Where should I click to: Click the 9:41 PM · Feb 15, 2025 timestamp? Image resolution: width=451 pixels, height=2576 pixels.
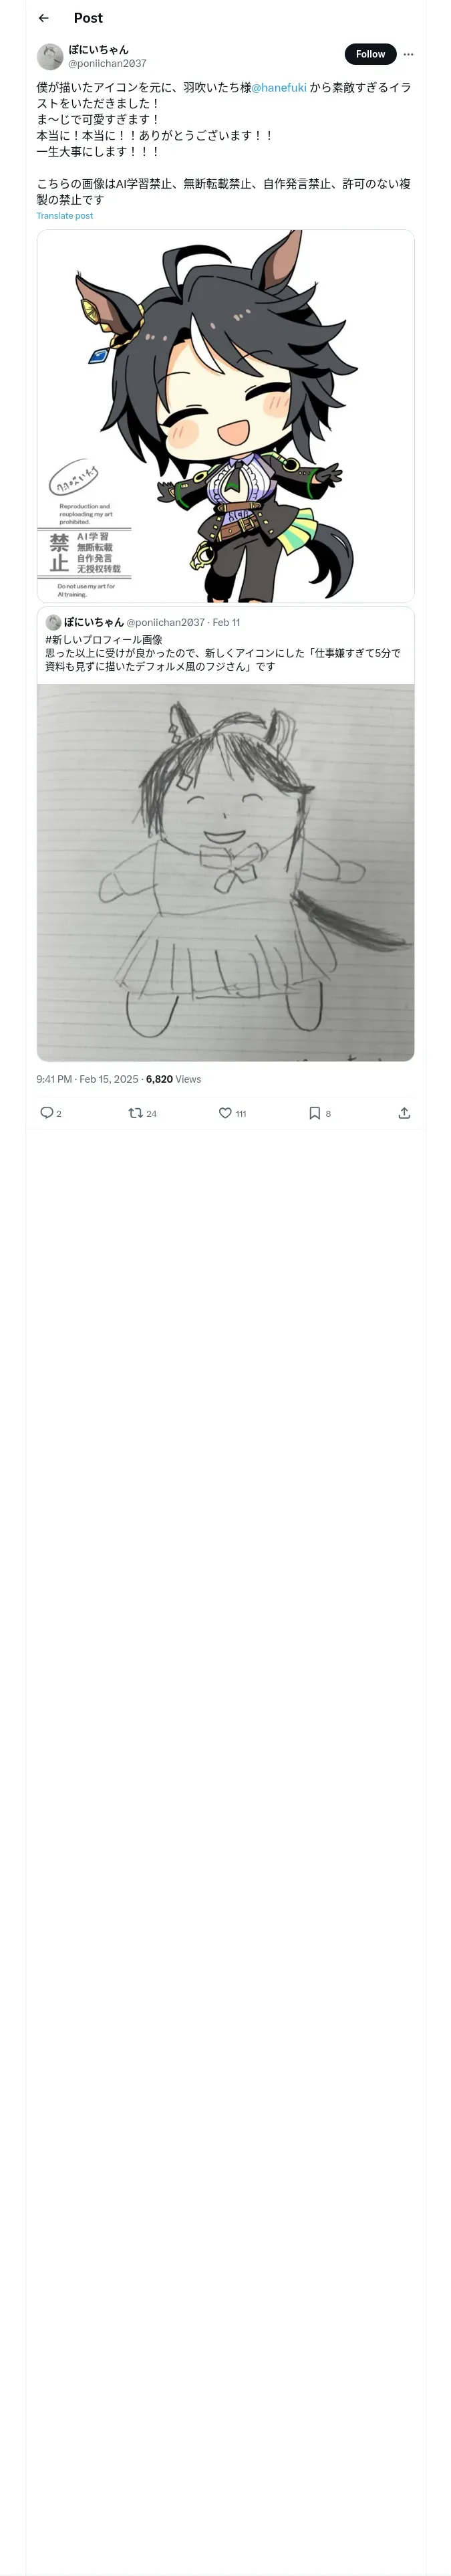tap(87, 1079)
